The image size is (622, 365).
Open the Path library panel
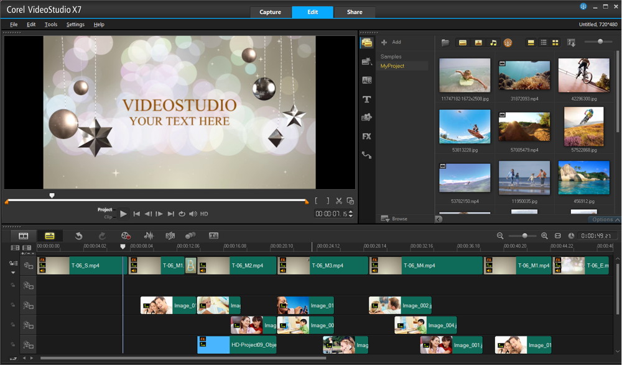366,155
